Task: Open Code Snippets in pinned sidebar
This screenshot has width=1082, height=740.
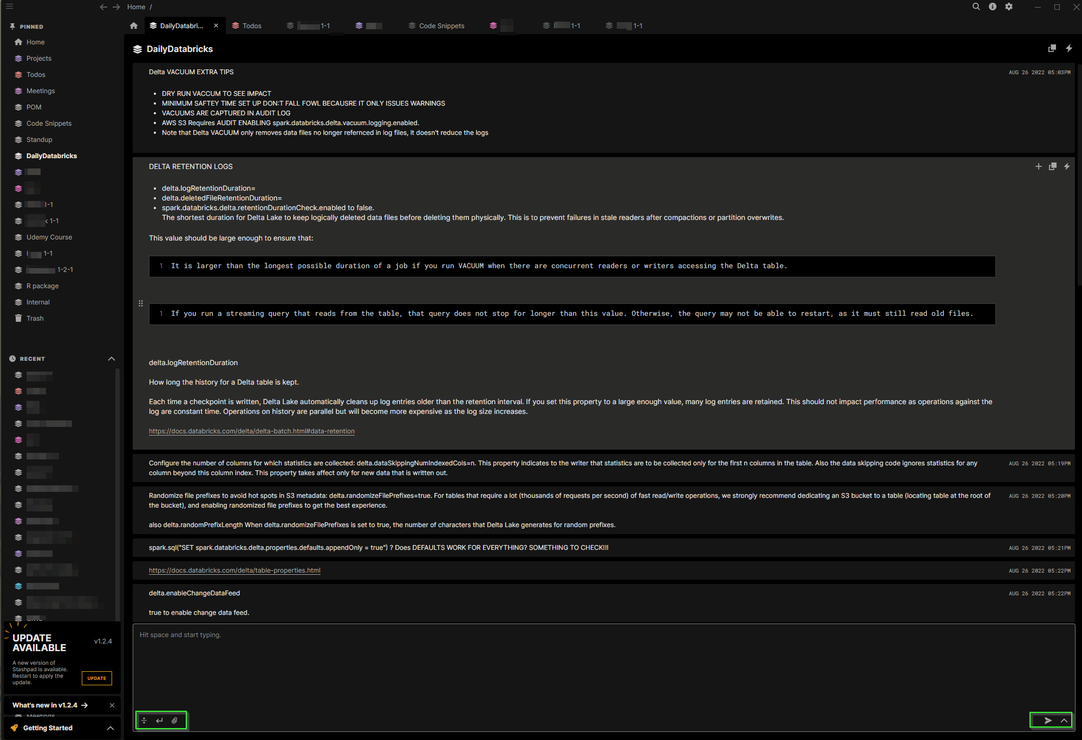Action: coord(49,123)
